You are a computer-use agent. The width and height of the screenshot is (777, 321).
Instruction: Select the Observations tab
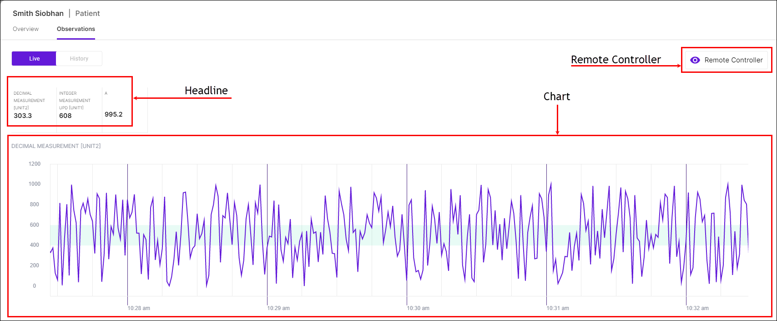coord(76,29)
